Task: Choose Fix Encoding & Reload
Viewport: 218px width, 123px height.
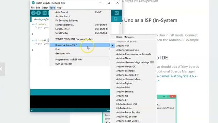Action: tap(80, 20)
